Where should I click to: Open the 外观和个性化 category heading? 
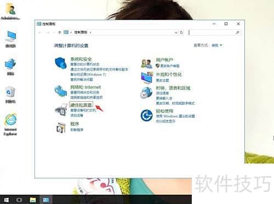(x=169, y=74)
